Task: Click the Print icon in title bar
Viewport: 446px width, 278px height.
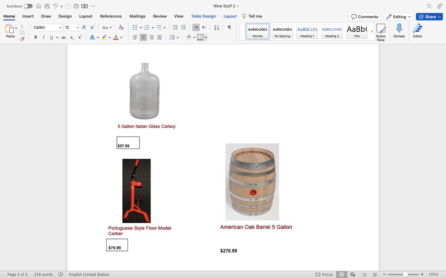Action: (76, 6)
